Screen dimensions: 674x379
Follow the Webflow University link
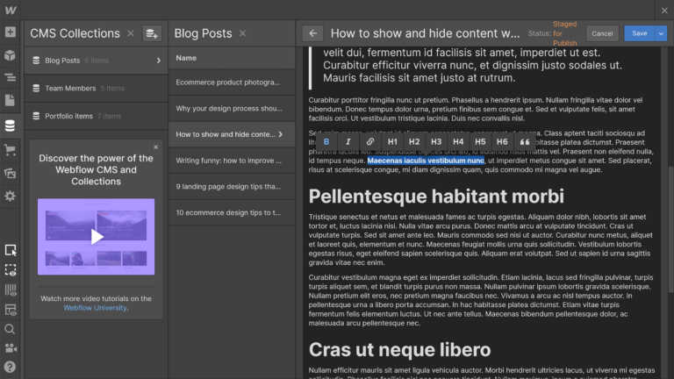pyautogui.click(x=95, y=308)
